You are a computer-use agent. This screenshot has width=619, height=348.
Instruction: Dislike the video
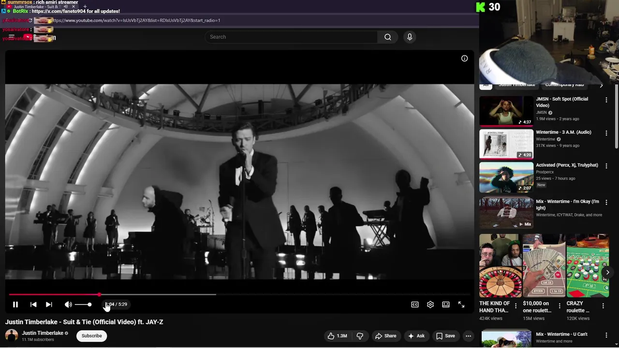(x=360, y=336)
